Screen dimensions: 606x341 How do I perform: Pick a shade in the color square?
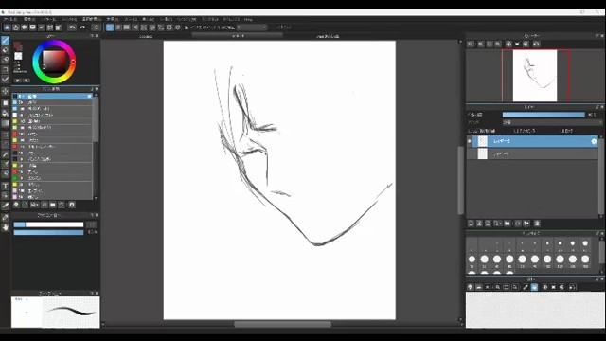(54, 62)
